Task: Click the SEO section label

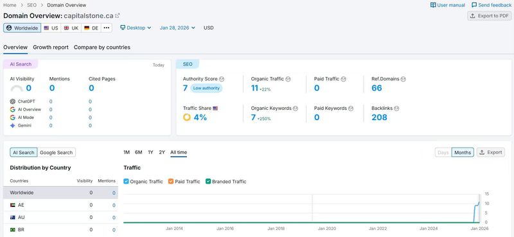Action: pyautogui.click(x=188, y=64)
